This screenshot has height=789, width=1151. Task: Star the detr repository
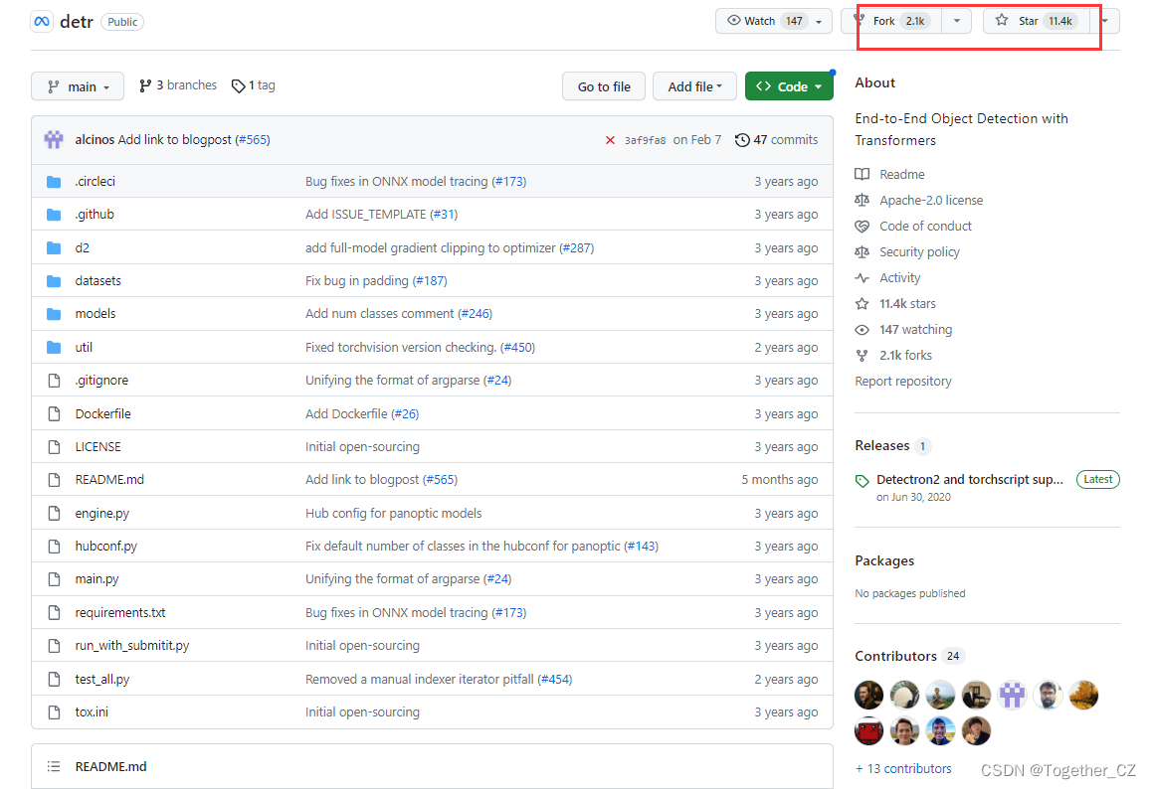[x=1037, y=21]
